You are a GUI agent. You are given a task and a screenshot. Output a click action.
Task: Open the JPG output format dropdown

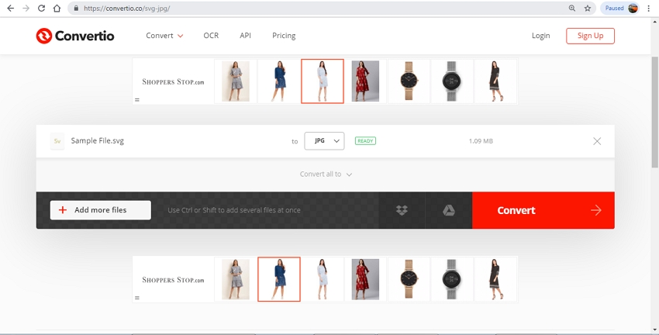pos(324,140)
